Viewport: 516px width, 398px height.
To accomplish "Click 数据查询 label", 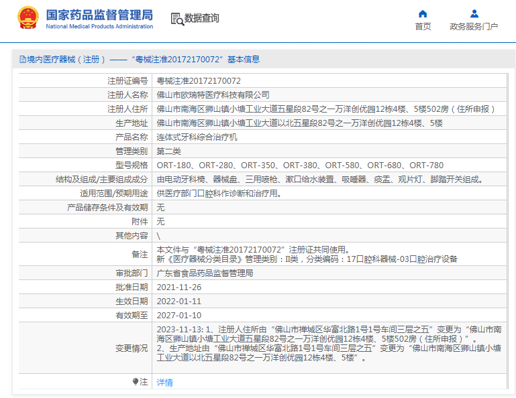I will coord(202,18).
